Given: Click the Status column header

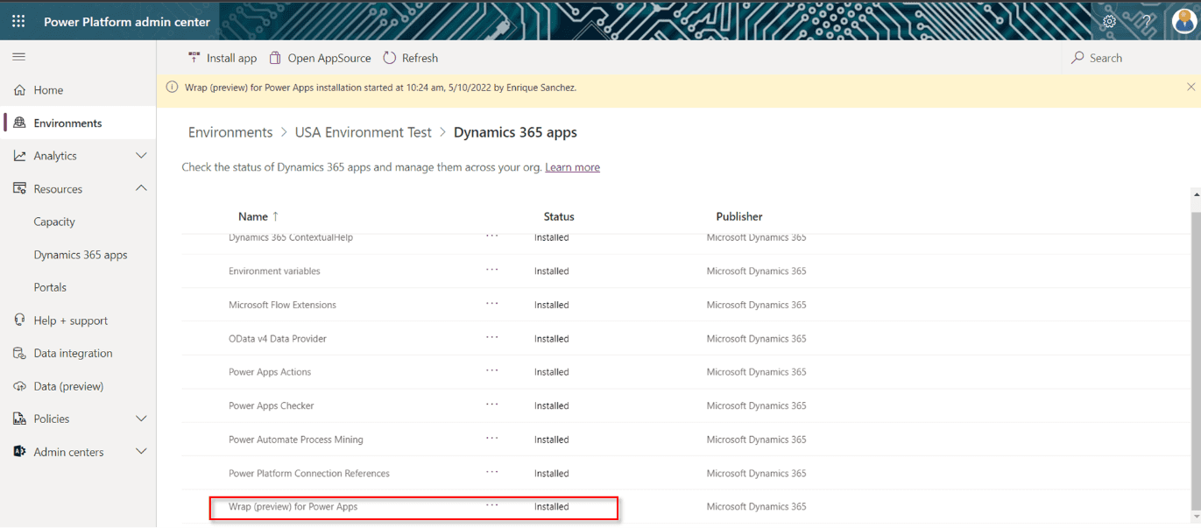Looking at the screenshot, I should (559, 216).
